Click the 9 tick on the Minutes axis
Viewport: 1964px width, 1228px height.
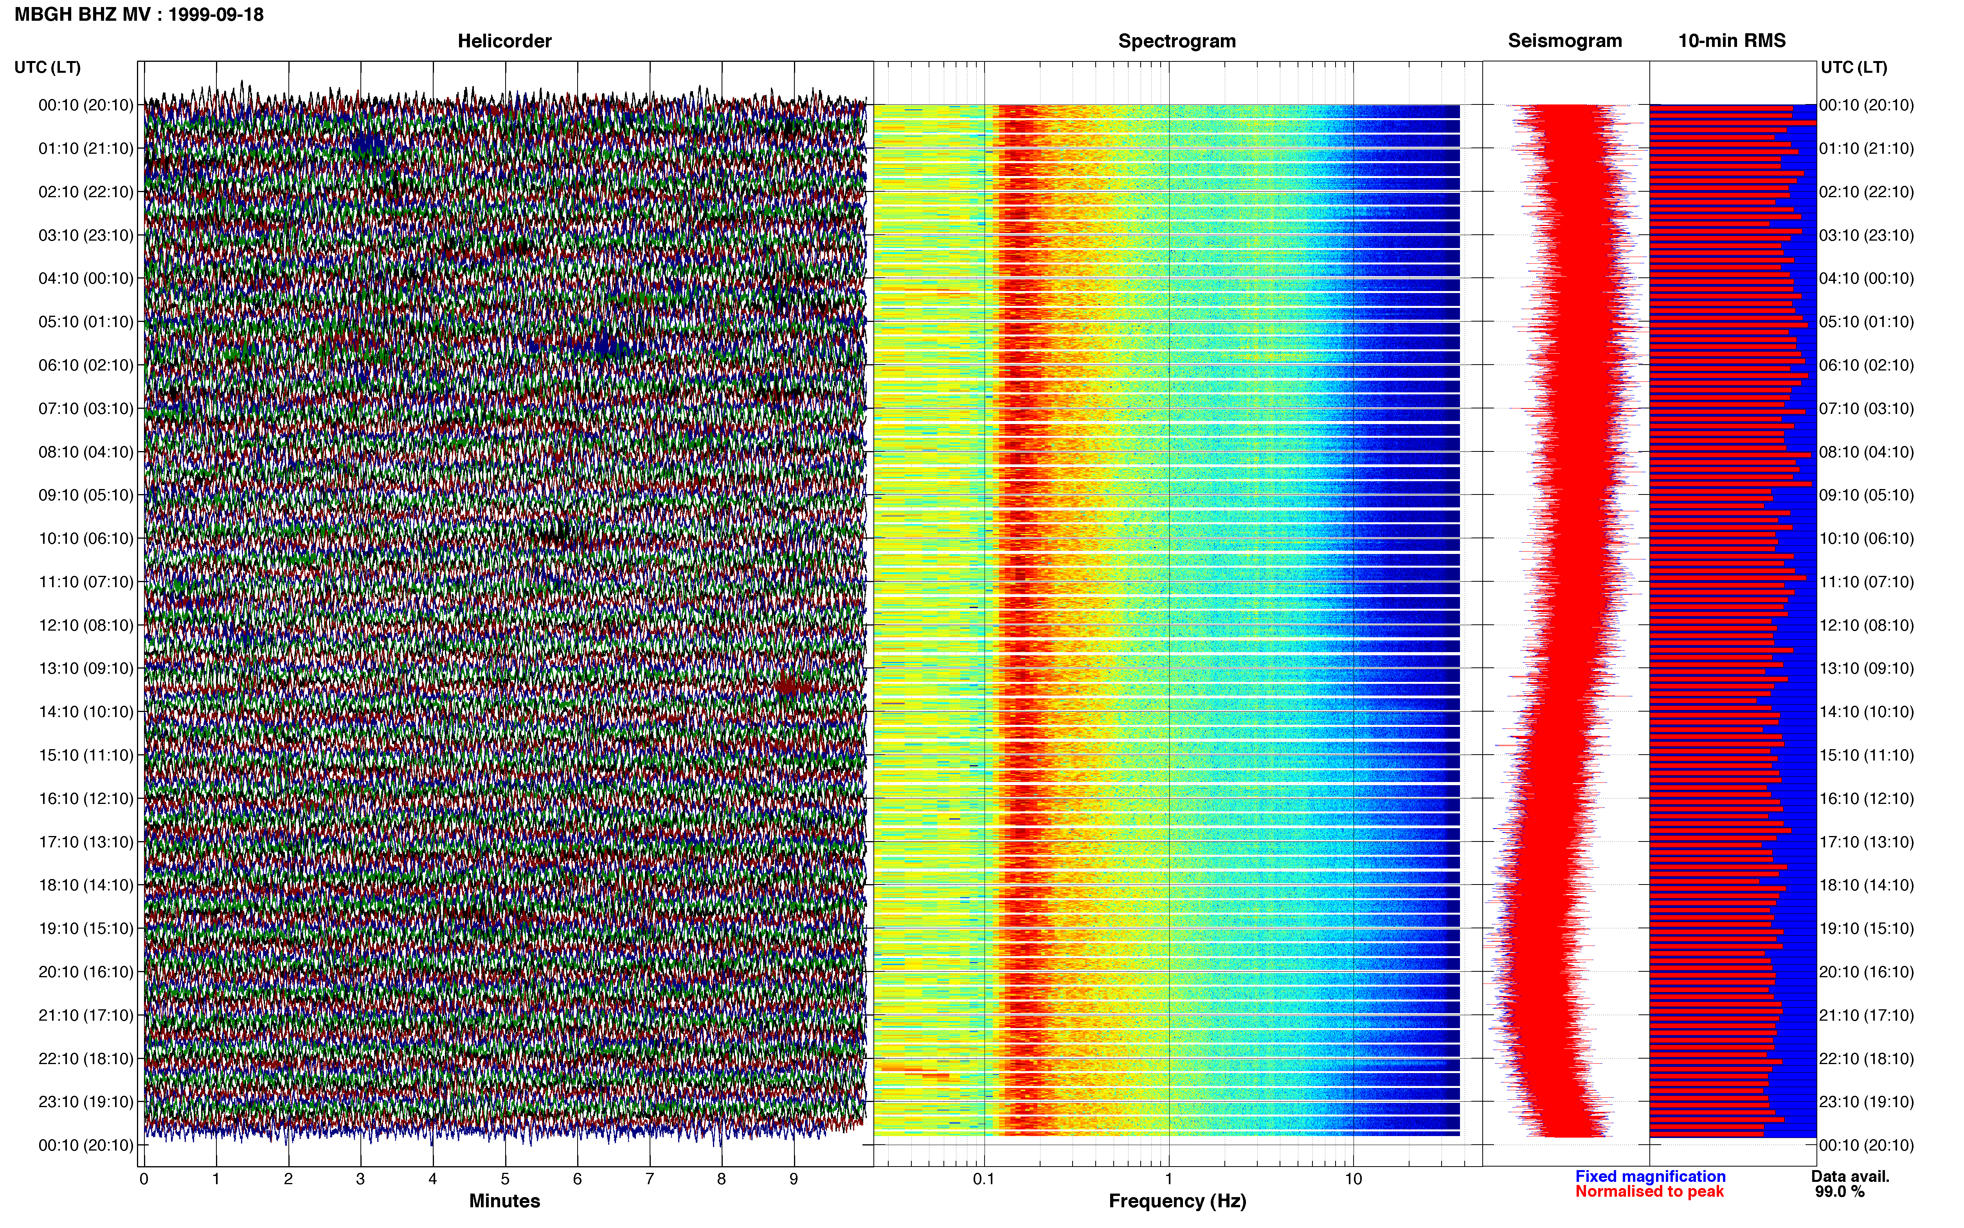(x=794, y=1179)
